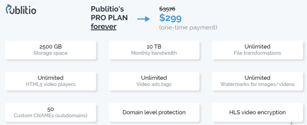Click the 'HTML5 video players' label
Image resolution: width=307 pixels, height=125 pixels.
(50, 84)
